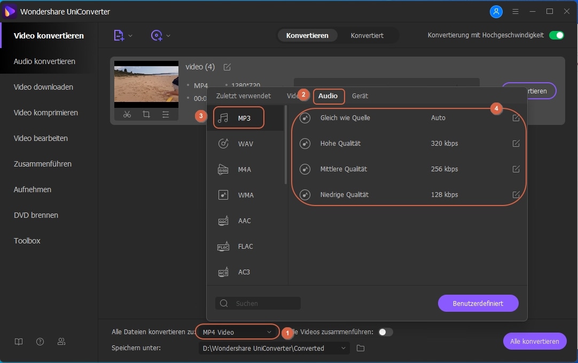The width and height of the screenshot is (578, 363).
Task: Open the crop tool under video thumbnail
Action: 146,114
